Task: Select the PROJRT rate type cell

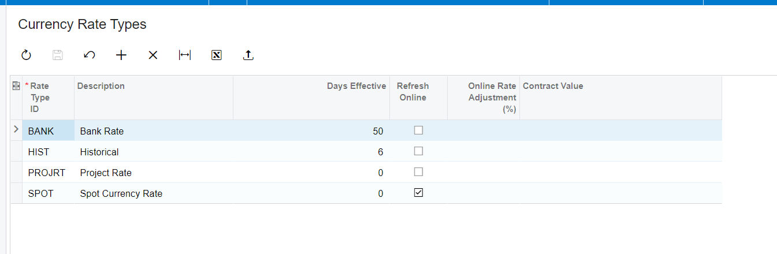Action: coord(48,173)
